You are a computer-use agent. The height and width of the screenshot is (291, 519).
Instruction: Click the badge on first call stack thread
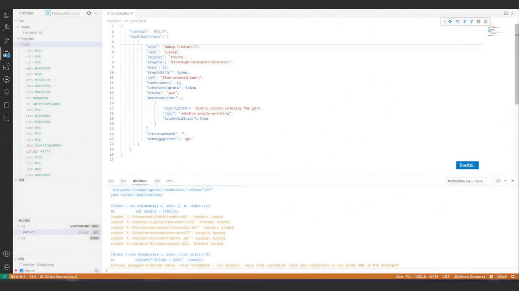95,226
